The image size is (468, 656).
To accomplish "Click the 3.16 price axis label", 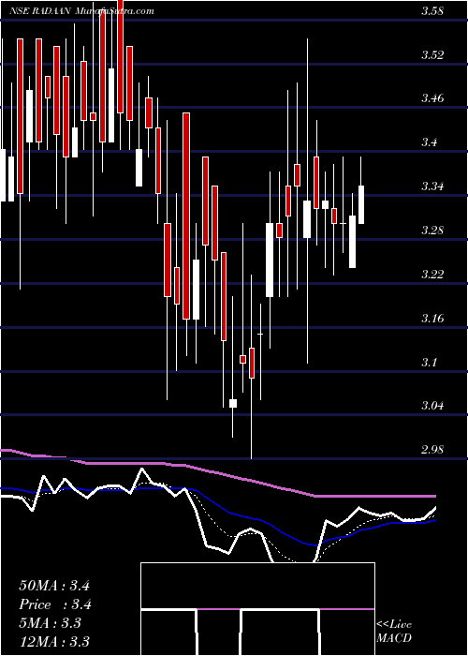I will coord(432,318).
